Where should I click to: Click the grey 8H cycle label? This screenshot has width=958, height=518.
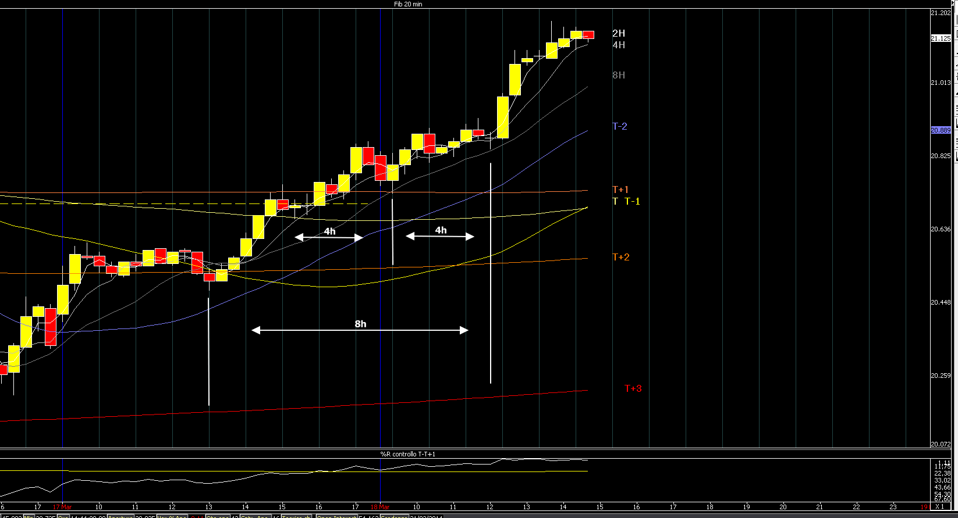(619, 75)
